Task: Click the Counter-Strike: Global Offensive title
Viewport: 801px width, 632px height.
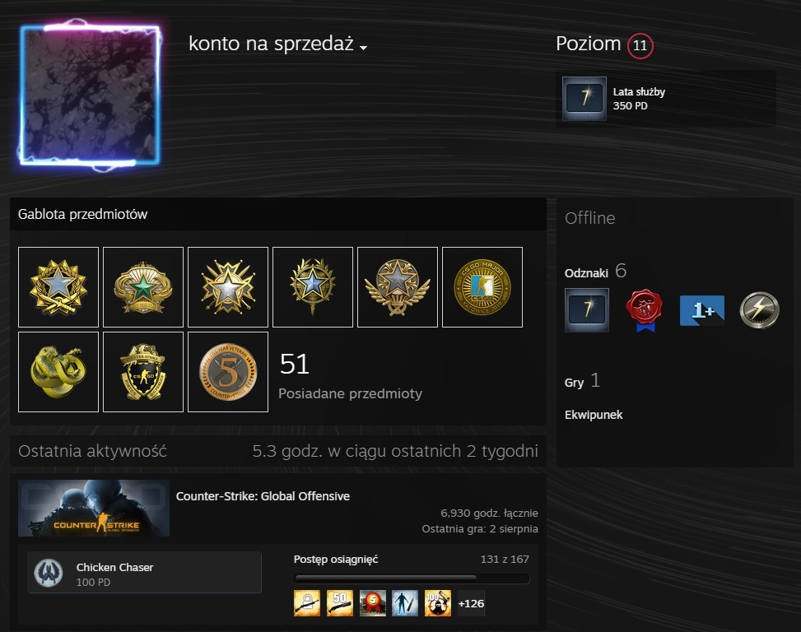Action: click(x=263, y=496)
